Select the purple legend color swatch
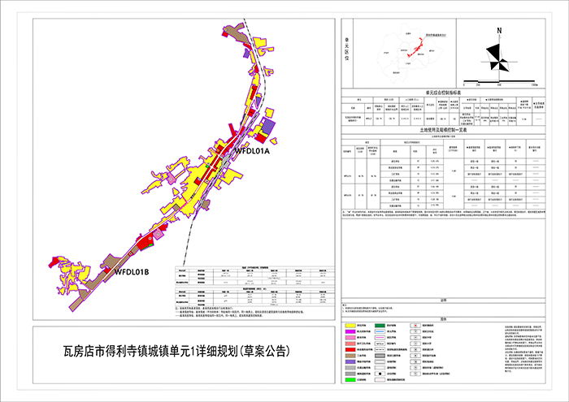 coord(350,361)
